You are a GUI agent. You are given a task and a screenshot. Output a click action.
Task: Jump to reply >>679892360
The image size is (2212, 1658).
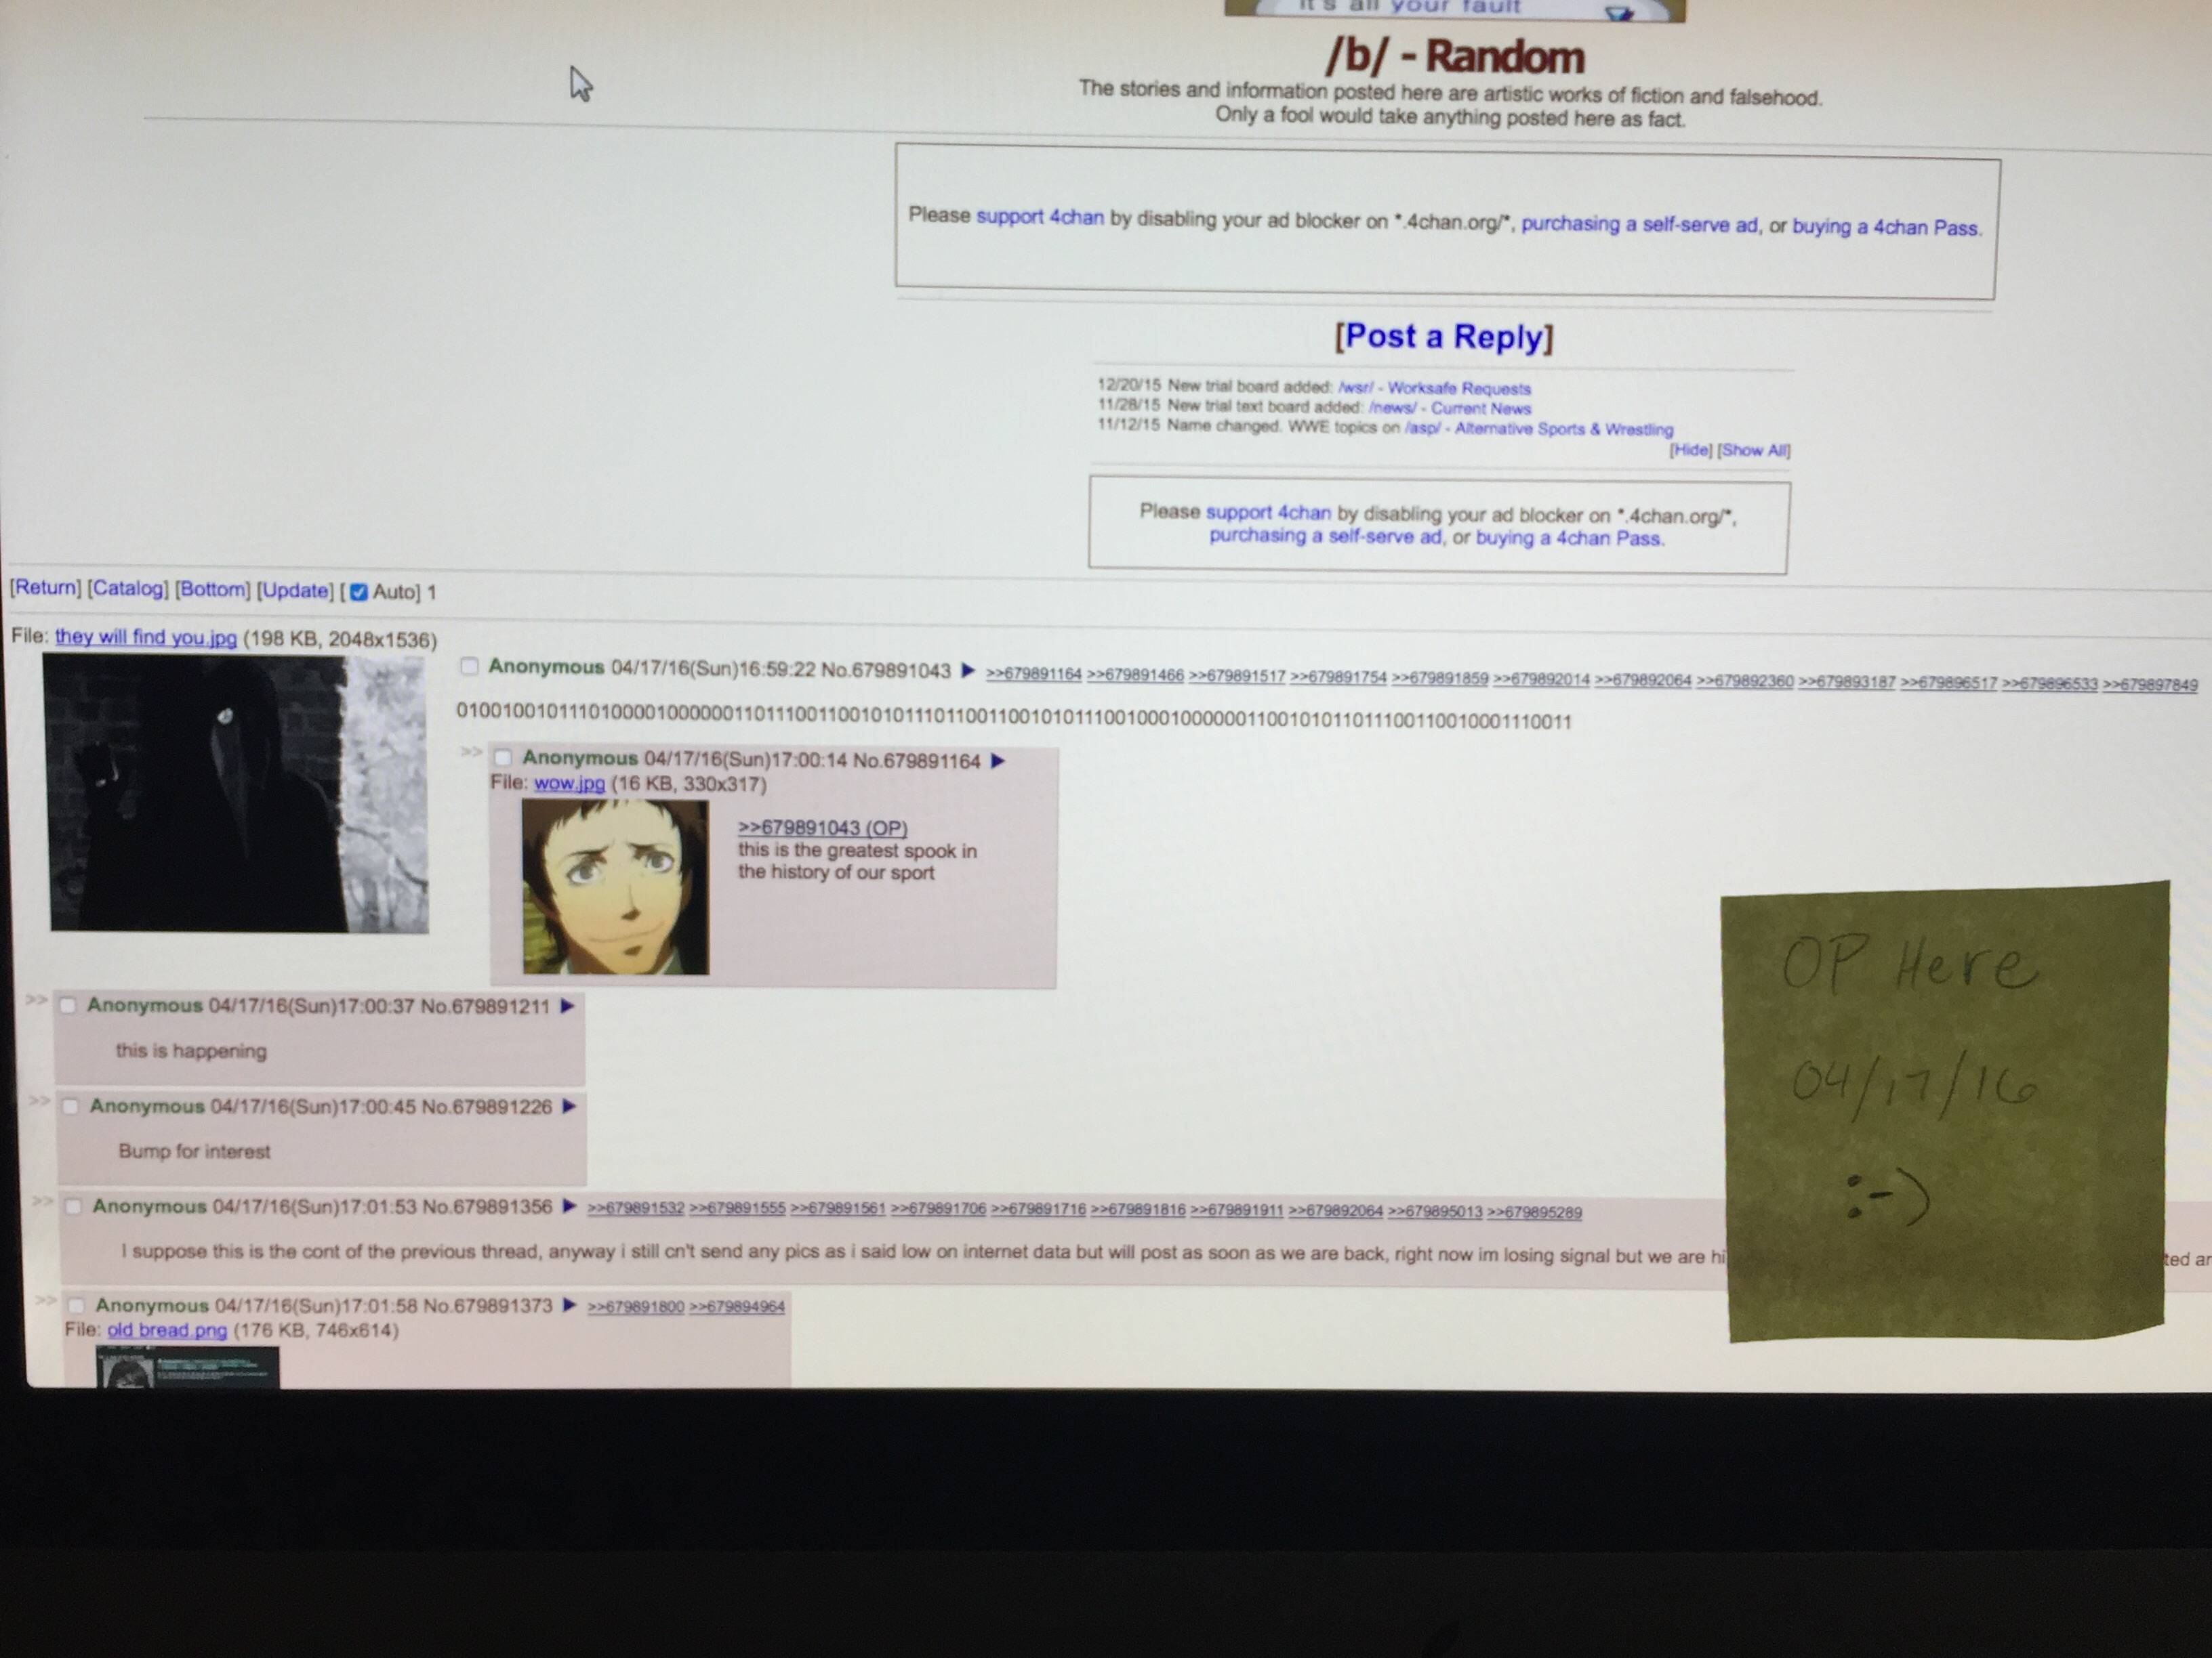[x=1745, y=681]
